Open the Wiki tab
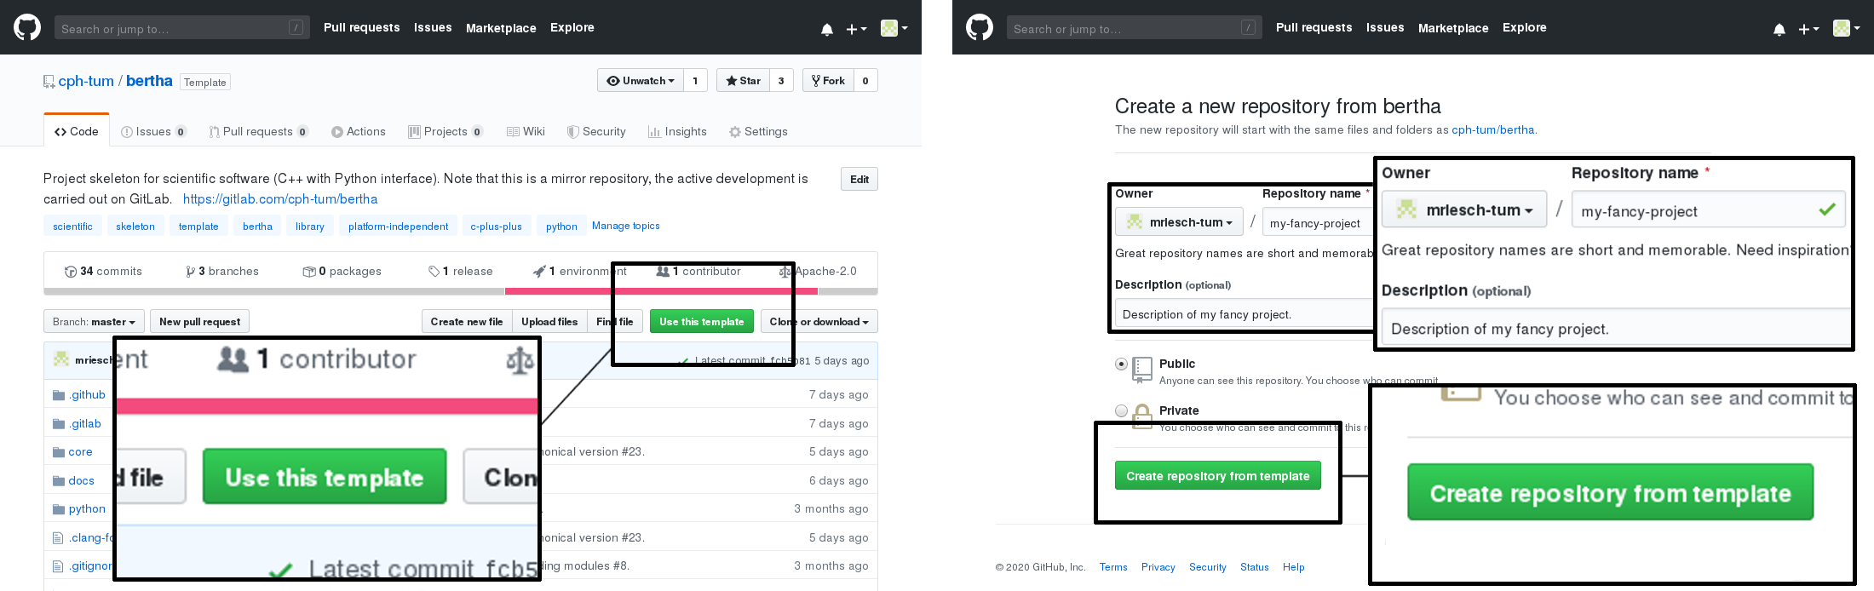 pyautogui.click(x=526, y=132)
